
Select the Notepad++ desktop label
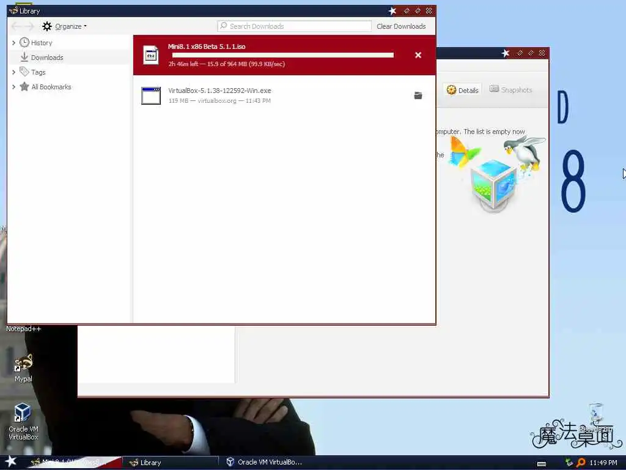[x=23, y=329]
